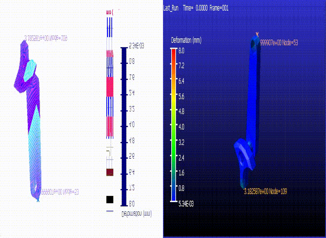326x238 pixels.
Task: Click the orange X marker atop the arm
Action: tap(257, 34)
